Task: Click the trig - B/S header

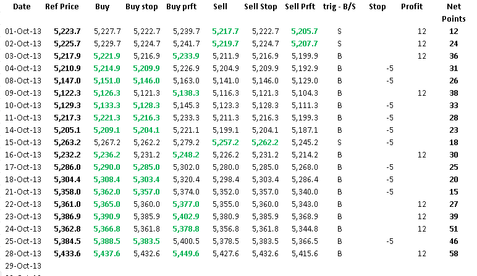Action: (x=339, y=7)
